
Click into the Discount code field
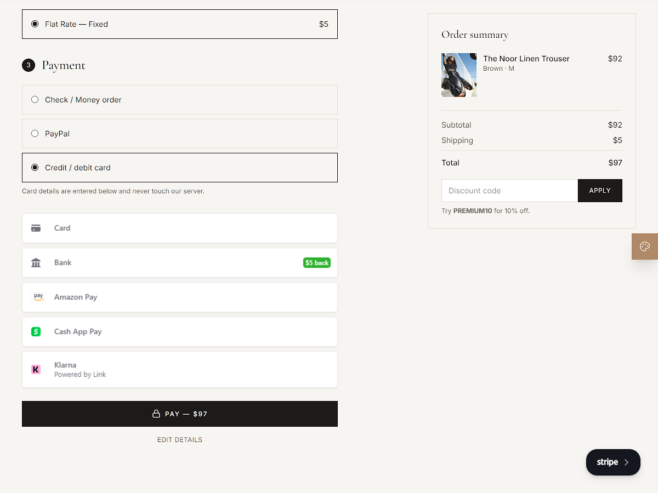click(509, 191)
